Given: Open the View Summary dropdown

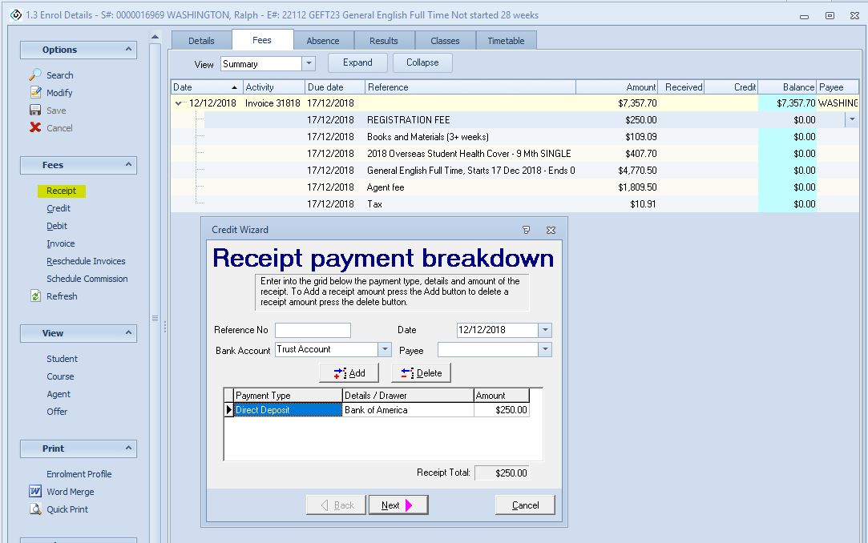Looking at the screenshot, I should point(307,62).
